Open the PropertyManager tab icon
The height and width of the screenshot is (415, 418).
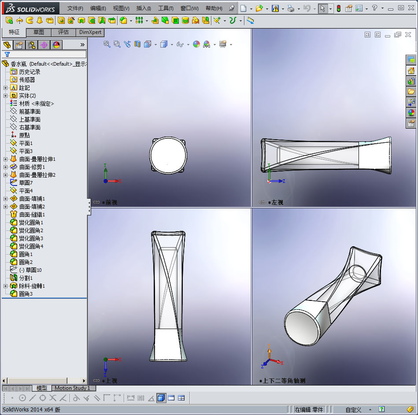[x=19, y=45]
